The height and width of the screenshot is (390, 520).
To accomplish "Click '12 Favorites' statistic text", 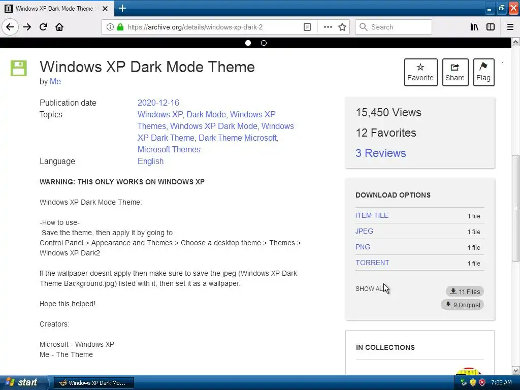I will coord(386,133).
